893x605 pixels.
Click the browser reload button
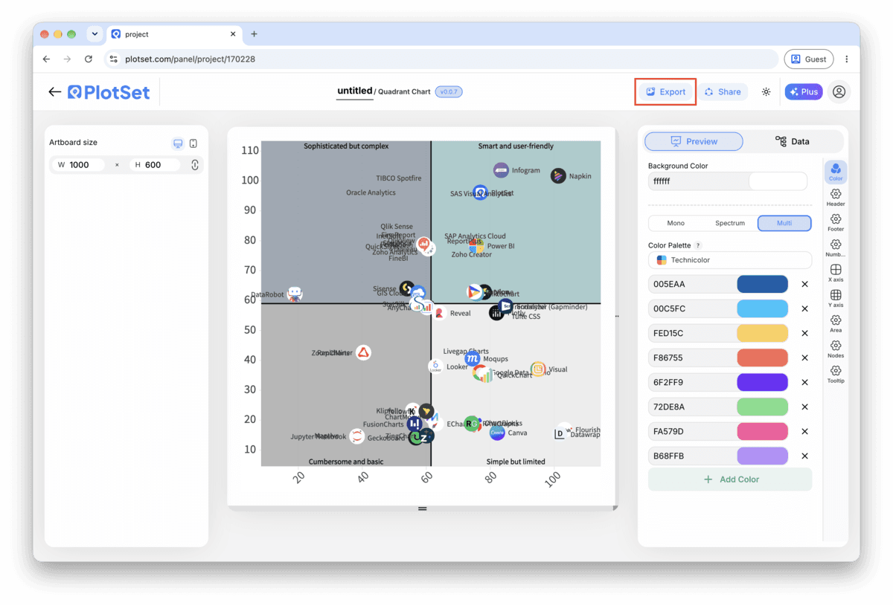(89, 59)
